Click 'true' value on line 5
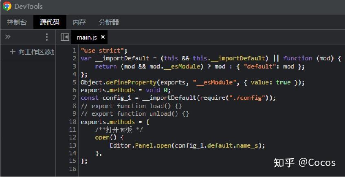Viewport: 345px width, 177px height. (283, 82)
